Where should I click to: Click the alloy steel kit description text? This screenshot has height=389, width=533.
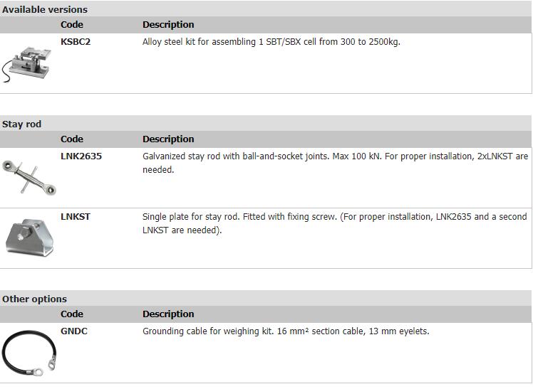(271, 42)
